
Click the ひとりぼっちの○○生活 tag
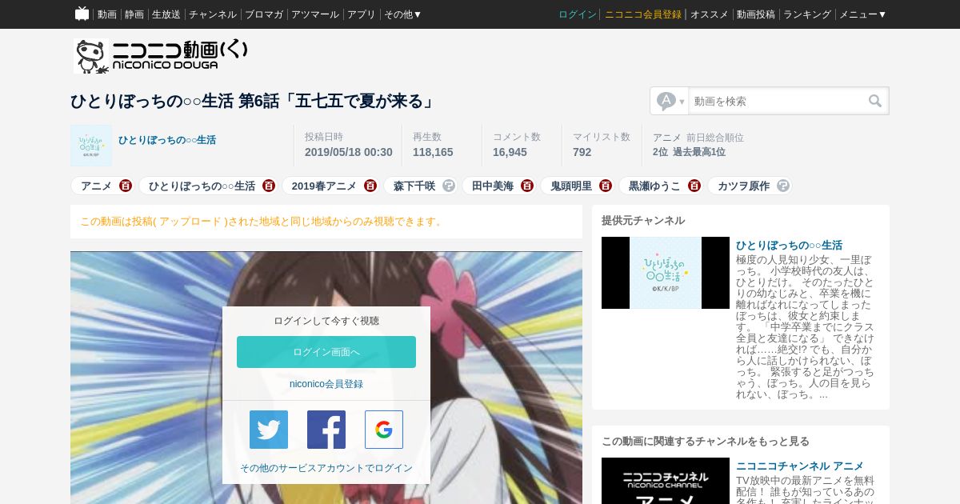(202, 186)
